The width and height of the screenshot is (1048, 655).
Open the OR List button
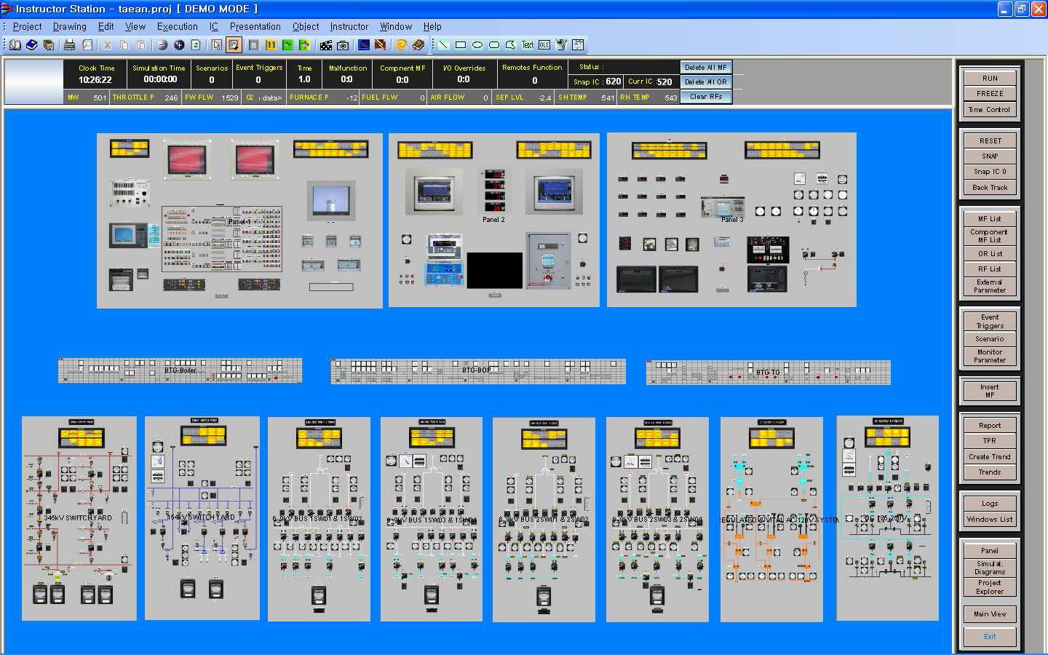(x=990, y=254)
